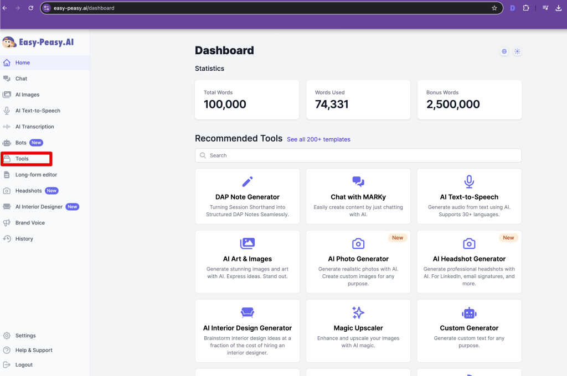Bookmark page with the star icon
Viewport: 567px width, 376px height.
click(494, 8)
